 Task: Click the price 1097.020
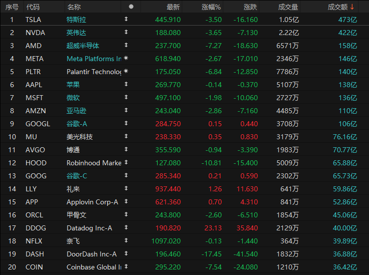tap(166, 241)
